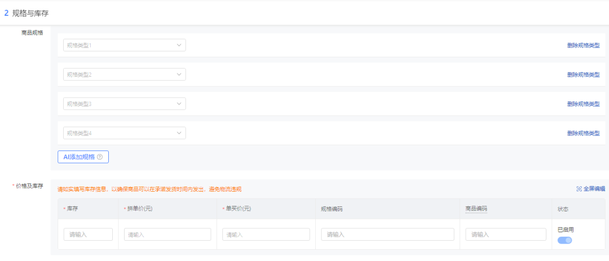Click the 全屏编辑 fullscreen icon
This screenshot has width=609, height=261.
[x=579, y=189]
